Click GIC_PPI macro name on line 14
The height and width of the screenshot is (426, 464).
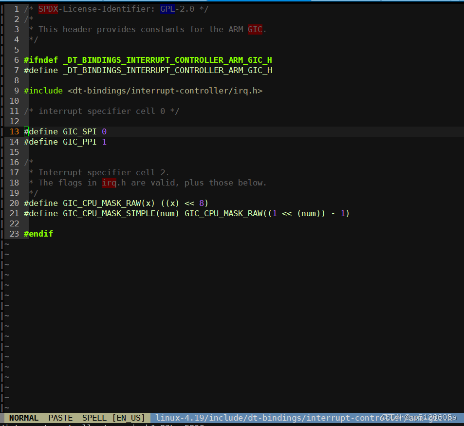coord(79,142)
